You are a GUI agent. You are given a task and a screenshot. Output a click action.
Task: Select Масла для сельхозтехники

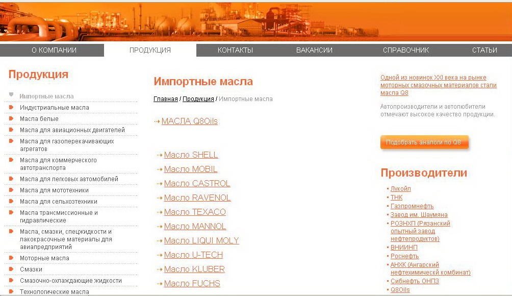[59, 202]
